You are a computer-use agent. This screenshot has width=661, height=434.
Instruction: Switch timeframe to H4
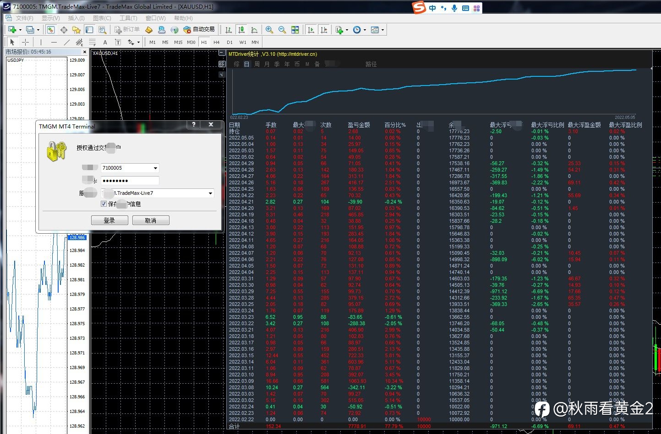coord(217,42)
